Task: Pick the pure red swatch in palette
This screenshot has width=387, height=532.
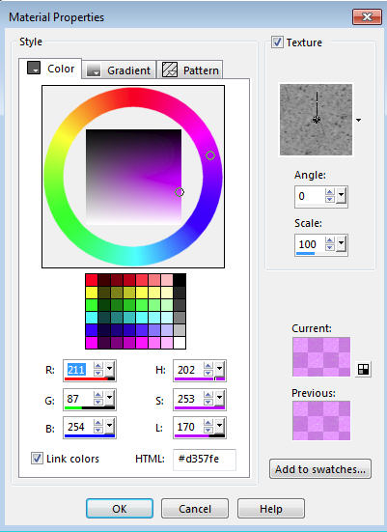Action: (92, 280)
